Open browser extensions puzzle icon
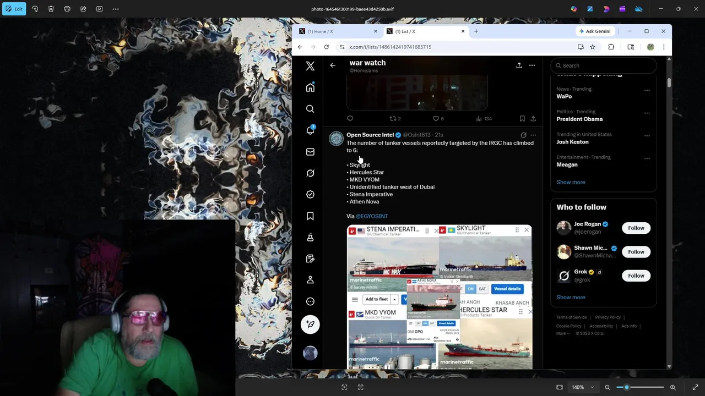This screenshot has width=705, height=396. click(611, 47)
